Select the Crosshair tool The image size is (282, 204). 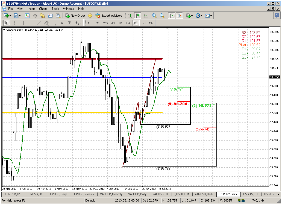click(14, 23)
